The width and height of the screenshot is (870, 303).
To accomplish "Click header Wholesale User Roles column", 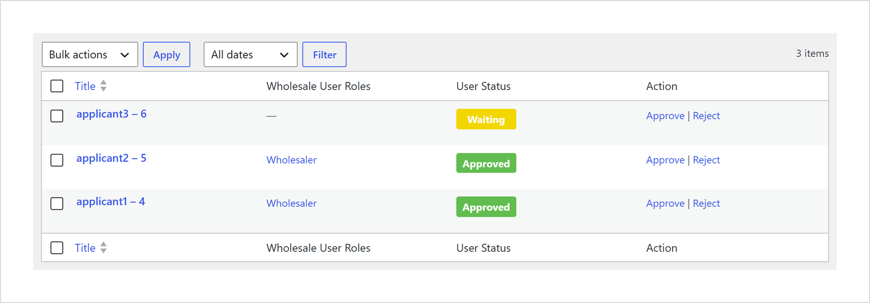I will (x=318, y=86).
